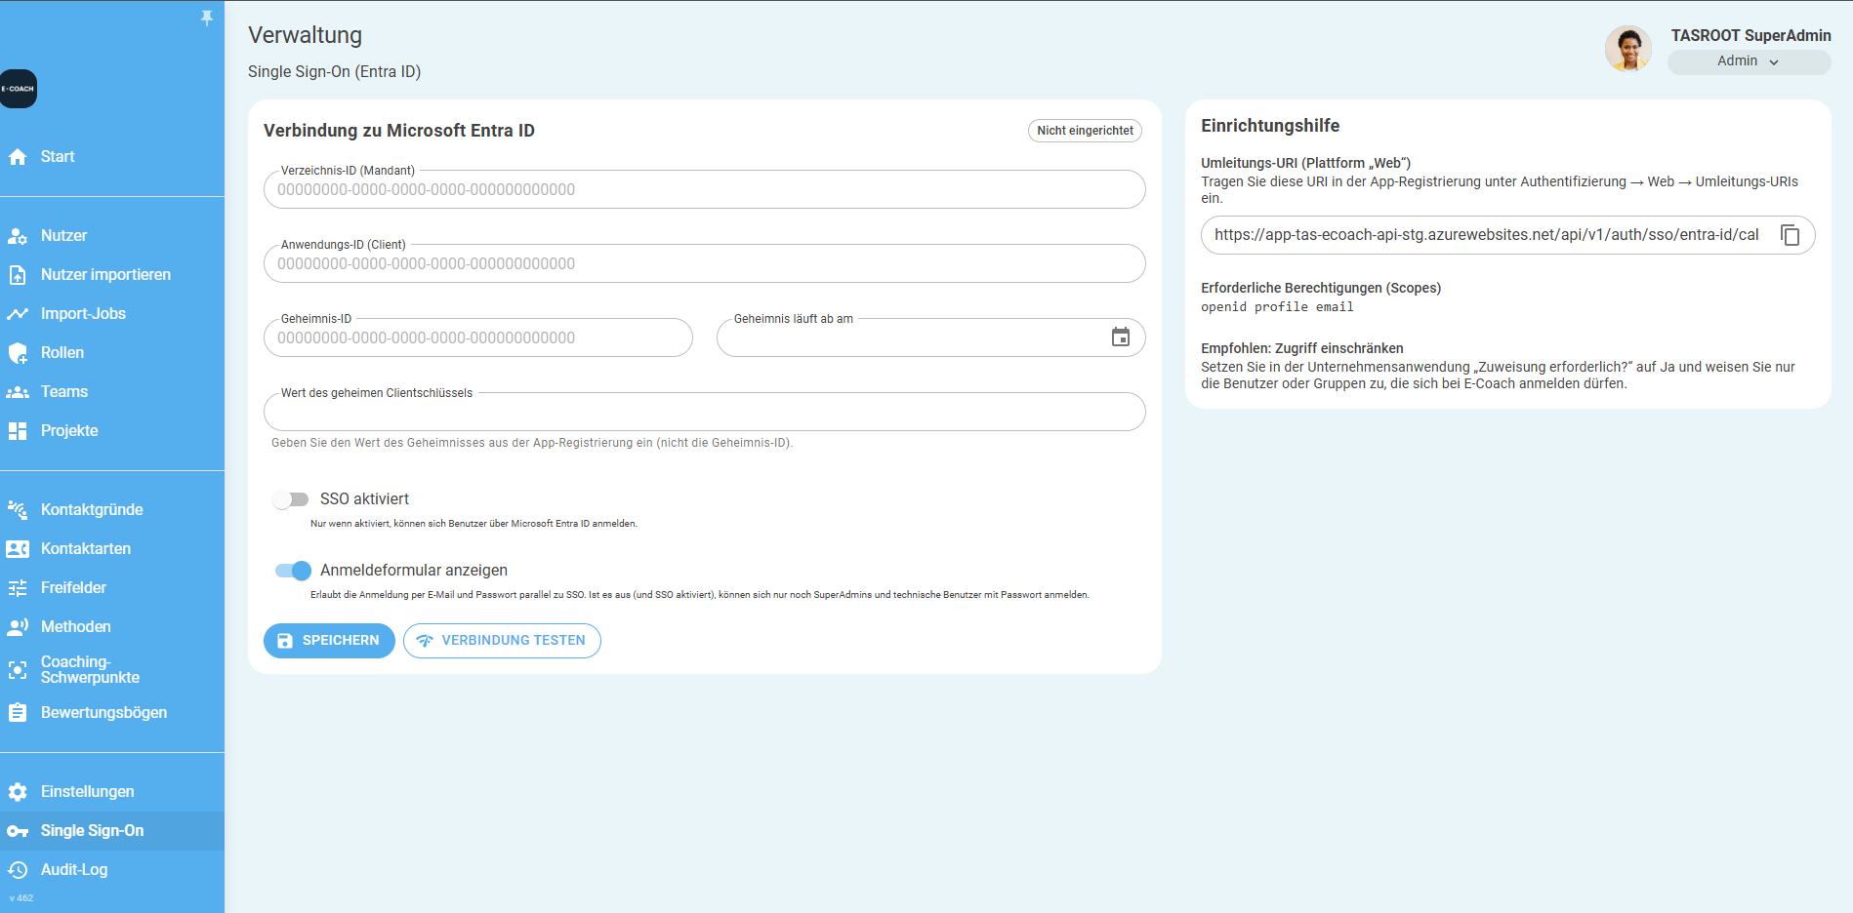Click the pin icon in the sidebar
This screenshot has width=1853, height=913.
pyautogui.click(x=207, y=18)
